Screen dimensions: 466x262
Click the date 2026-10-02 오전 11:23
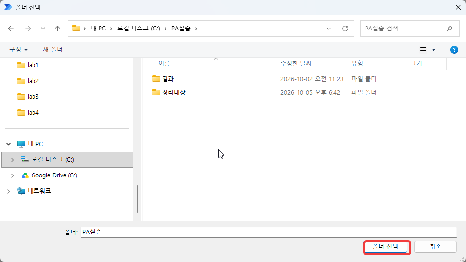[x=312, y=79]
